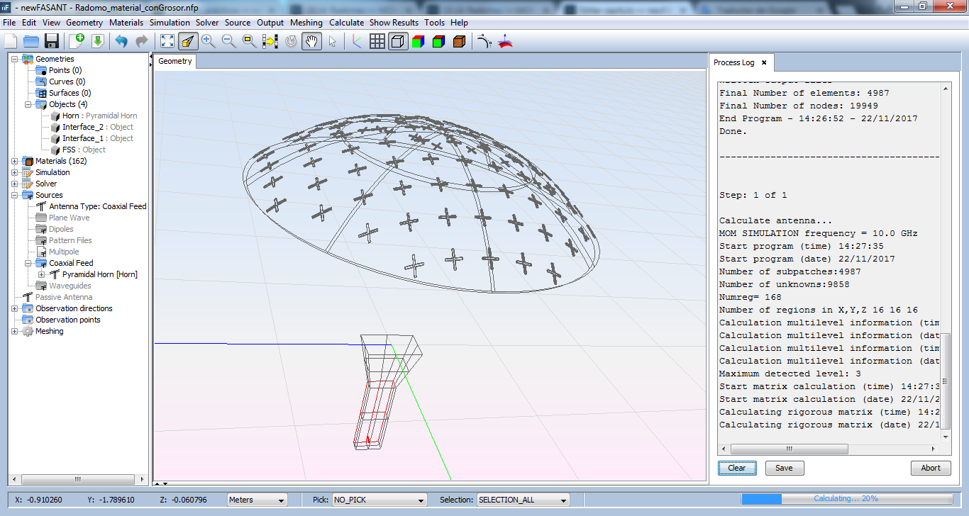Click the Abort button
969x516 pixels.
click(931, 468)
